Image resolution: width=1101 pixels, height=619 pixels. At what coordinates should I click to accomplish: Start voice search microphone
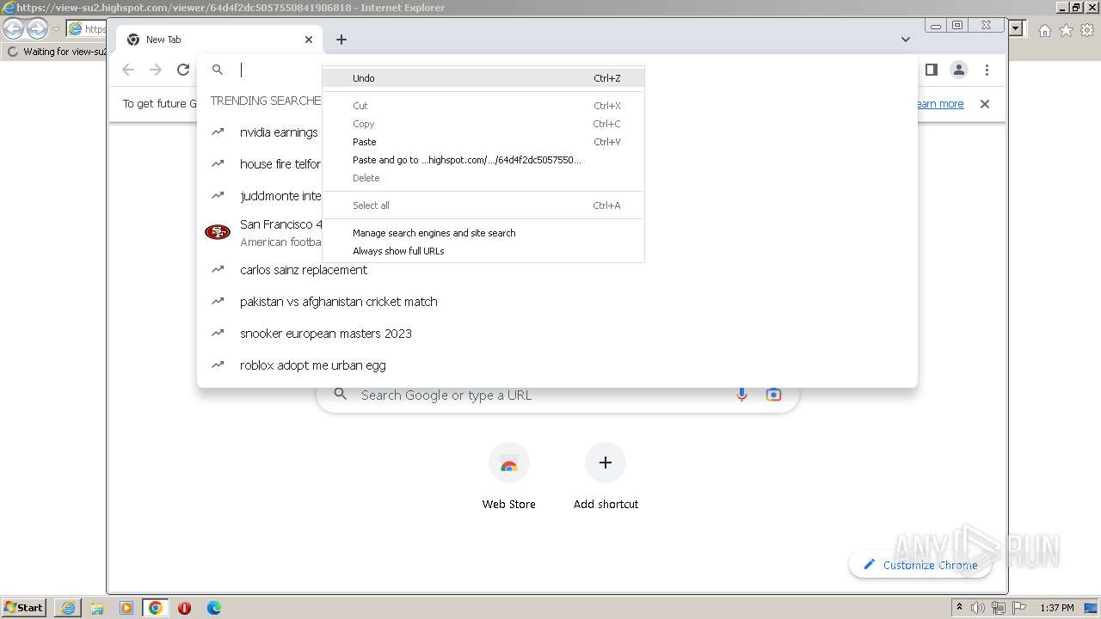point(741,395)
